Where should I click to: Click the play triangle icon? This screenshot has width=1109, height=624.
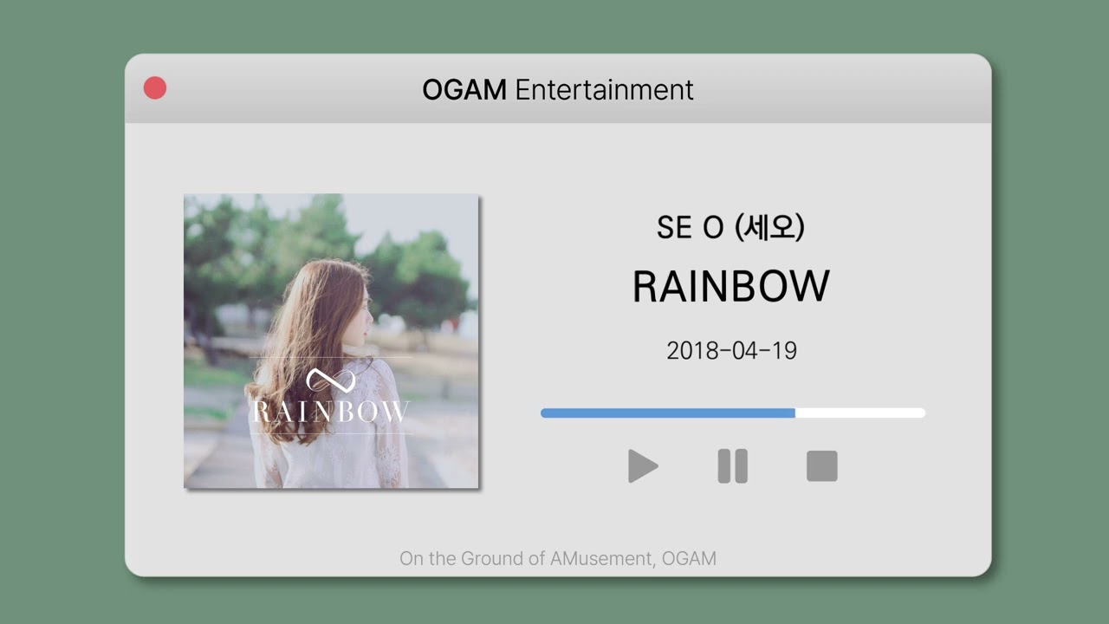click(643, 466)
